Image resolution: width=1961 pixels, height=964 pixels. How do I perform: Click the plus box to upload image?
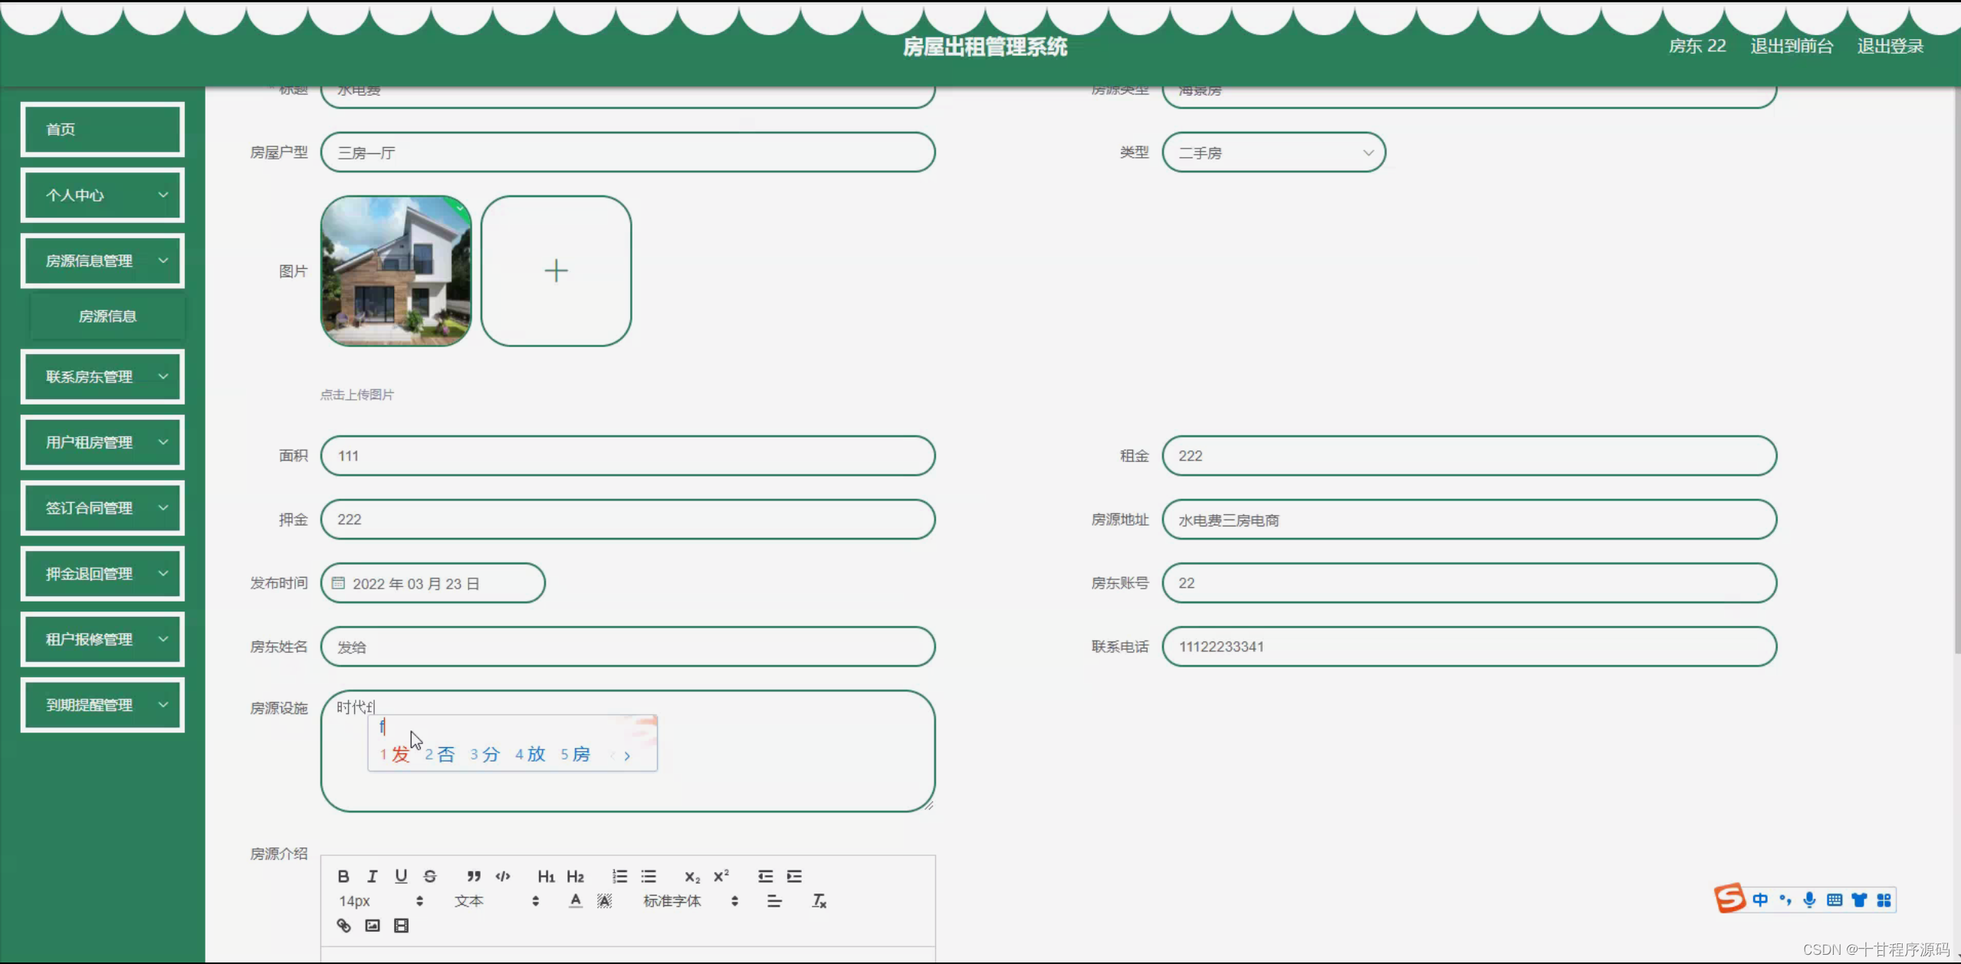pyautogui.click(x=556, y=271)
